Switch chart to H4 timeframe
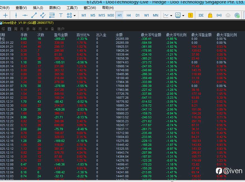 [x=129, y=15]
